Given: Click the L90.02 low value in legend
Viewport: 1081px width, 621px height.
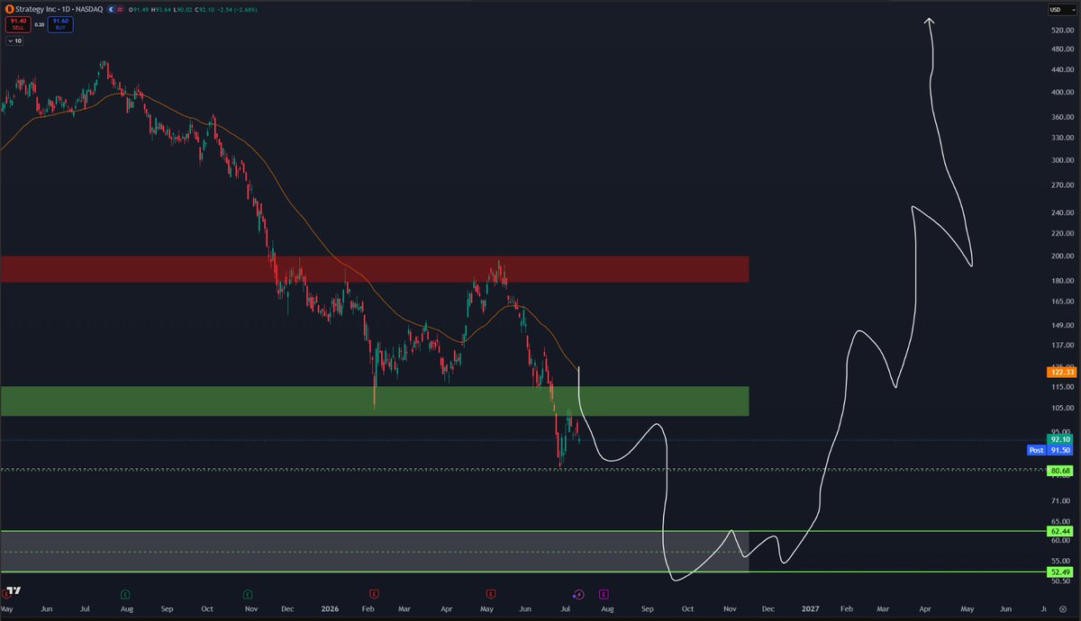Looking at the screenshot, I should [x=183, y=9].
